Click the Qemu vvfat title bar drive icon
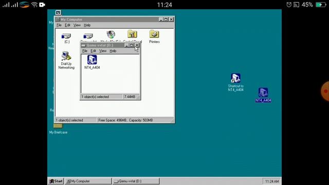 coord(83,45)
